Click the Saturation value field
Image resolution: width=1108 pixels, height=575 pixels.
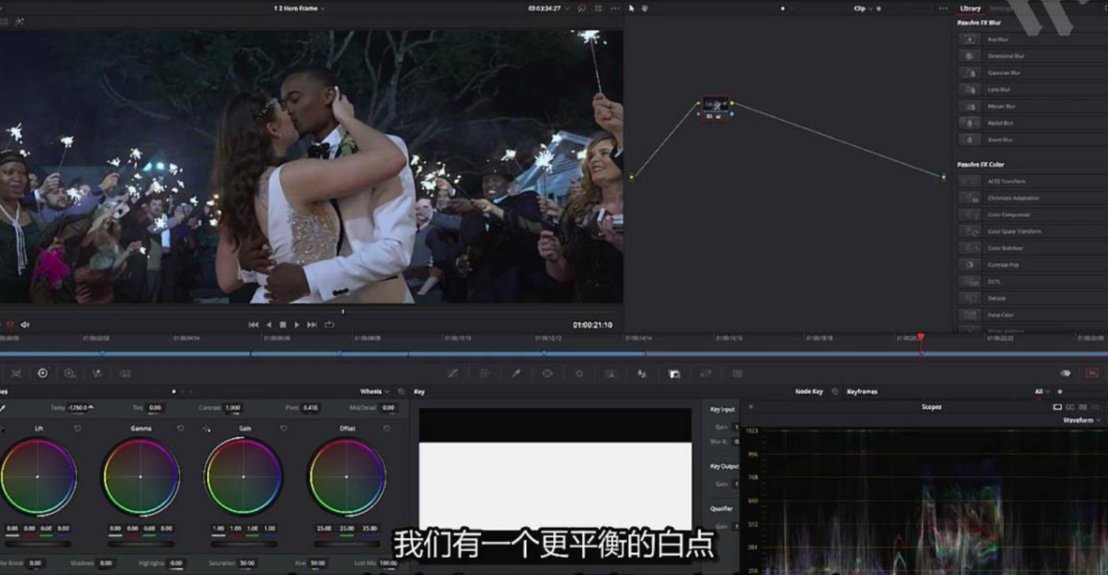point(248,563)
